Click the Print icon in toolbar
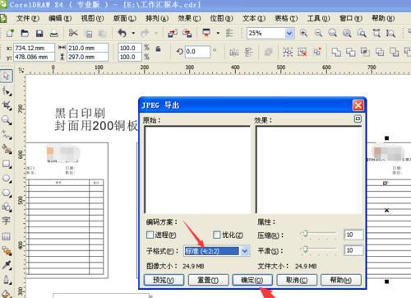411x298 pixels. (x=54, y=34)
